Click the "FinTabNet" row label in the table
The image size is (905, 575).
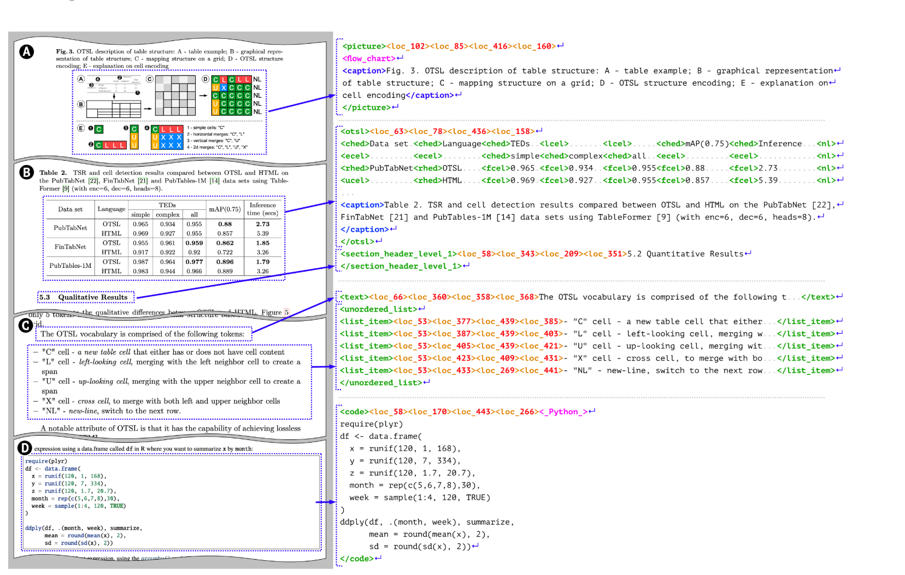pyautogui.click(x=70, y=247)
